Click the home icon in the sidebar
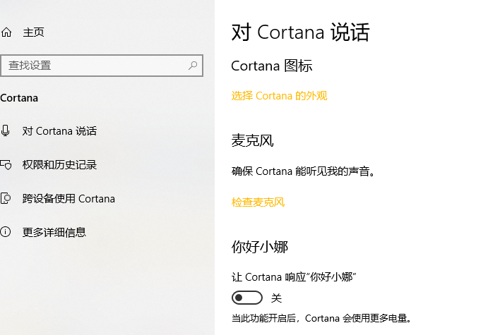This screenshot has width=488, height=335. pyautogui.click(x=6, y=32)
